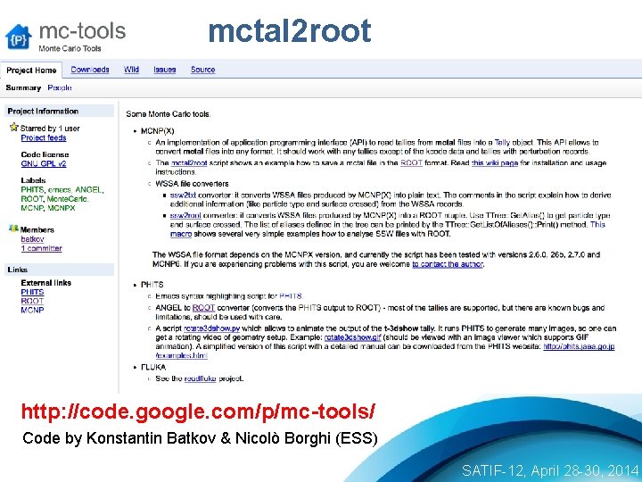This screenshot has width=642, height=482.
Task: Click PHITS link in Emacs highlighting line
Action: coord(291,296)
